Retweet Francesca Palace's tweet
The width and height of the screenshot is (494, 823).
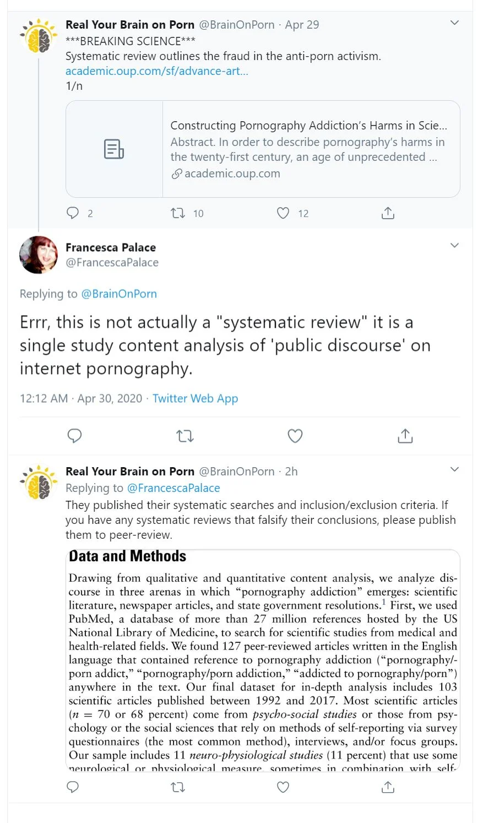[185, 436]
